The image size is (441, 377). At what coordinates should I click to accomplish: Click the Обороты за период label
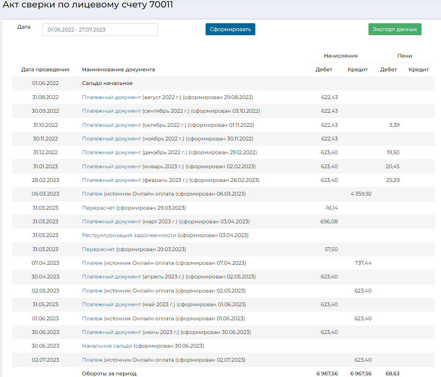(x=109, y=373)
